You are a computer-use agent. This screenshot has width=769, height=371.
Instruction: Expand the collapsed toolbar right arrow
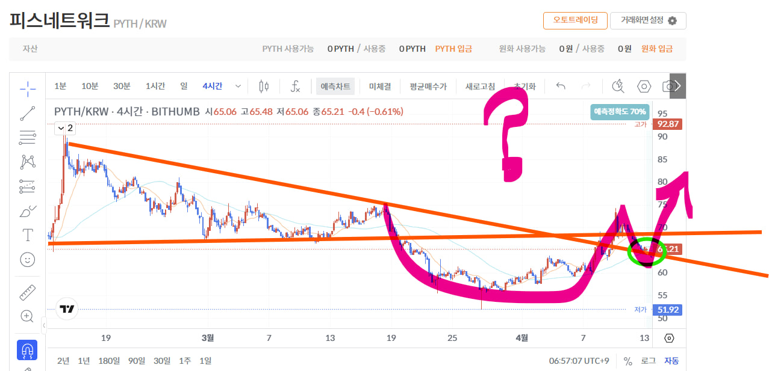[x=677, y=86]
